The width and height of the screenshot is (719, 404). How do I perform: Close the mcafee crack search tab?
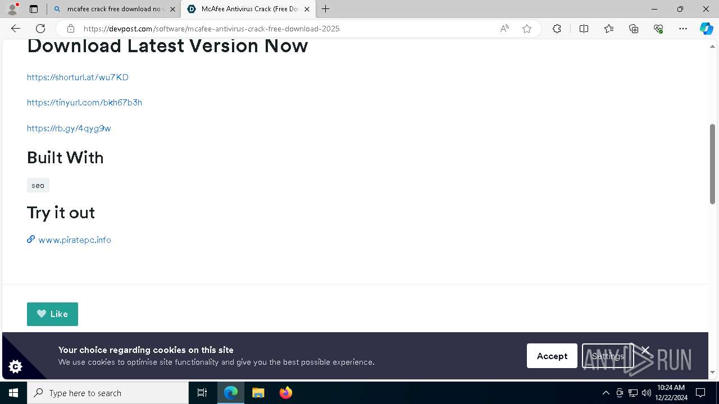pos(172,9)
